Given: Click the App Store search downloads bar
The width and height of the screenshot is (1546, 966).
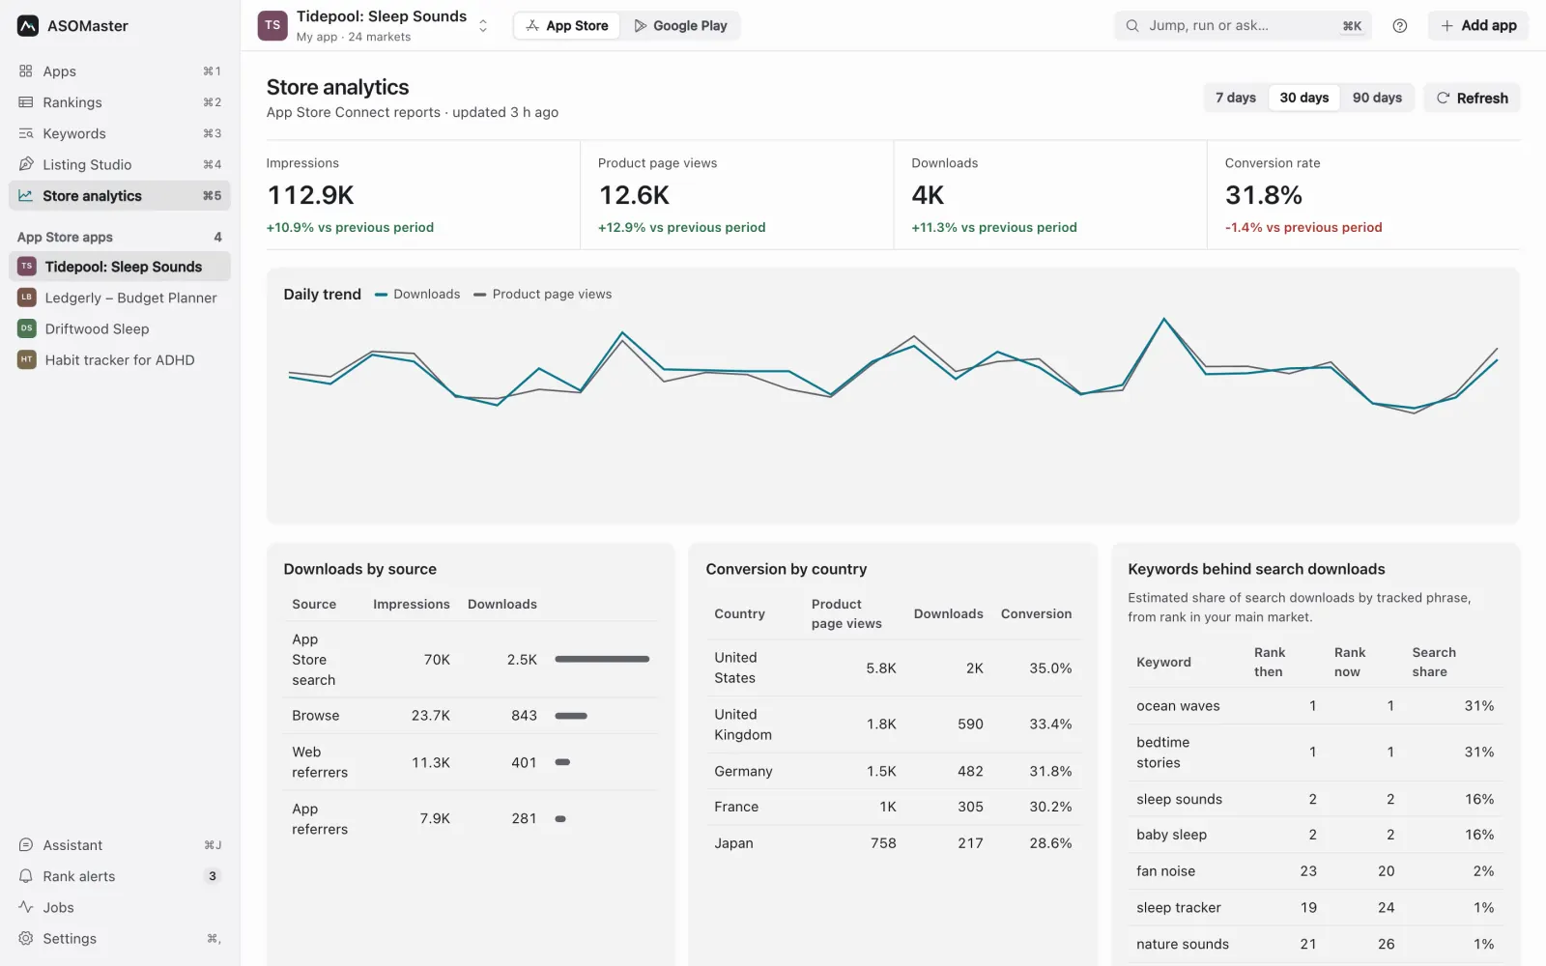Looking at the screenshot, I should tap(602, 660).
